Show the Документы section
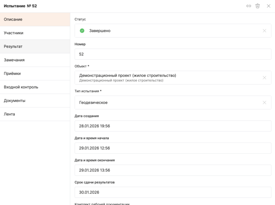Image resolution: width=275 pixels, height=205 pixels. tap(35, 101)
